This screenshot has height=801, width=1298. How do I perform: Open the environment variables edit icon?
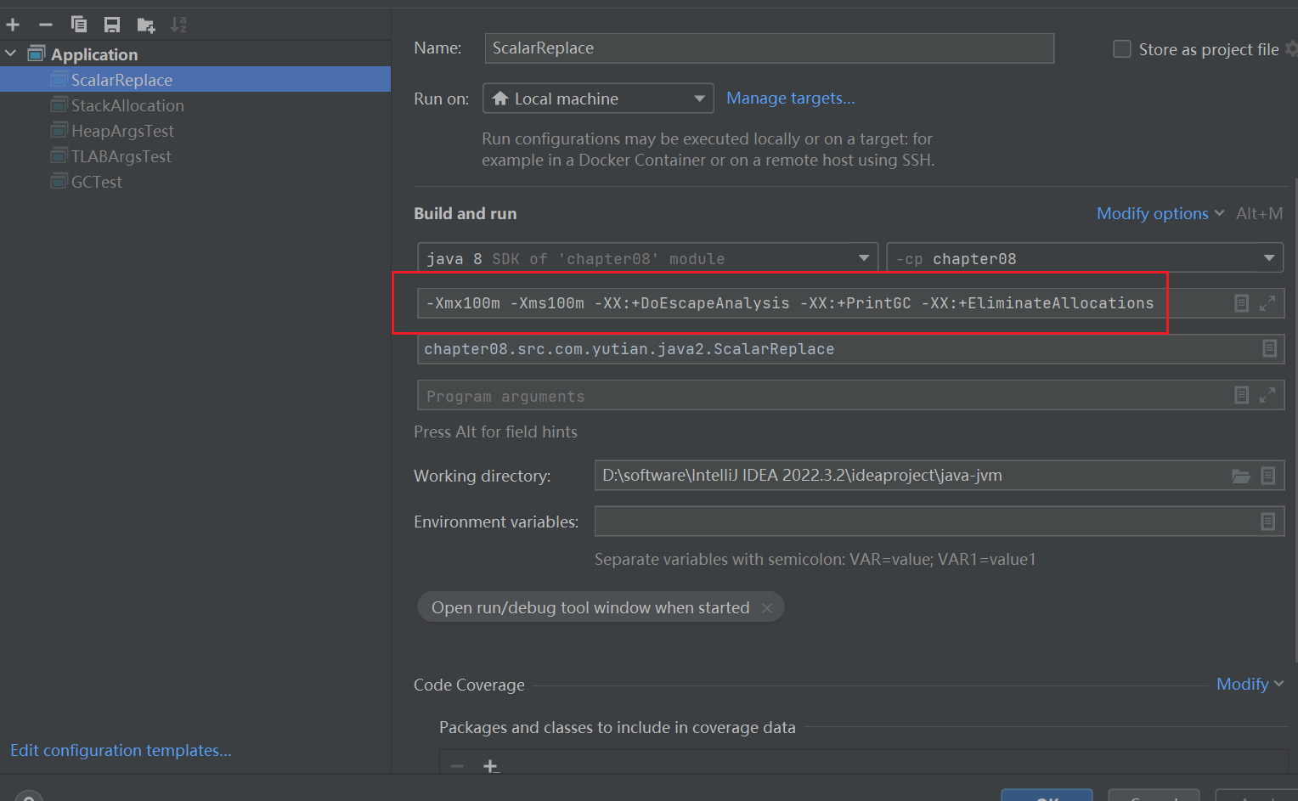(x=1267, y=522)
